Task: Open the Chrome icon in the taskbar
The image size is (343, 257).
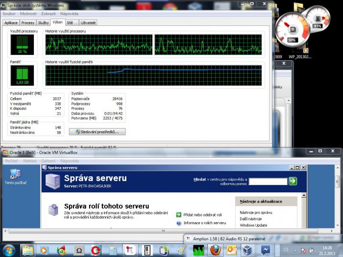Action: 61,250
